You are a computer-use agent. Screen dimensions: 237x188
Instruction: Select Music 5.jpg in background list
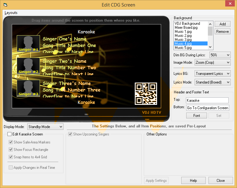click(x=191, y=48)
